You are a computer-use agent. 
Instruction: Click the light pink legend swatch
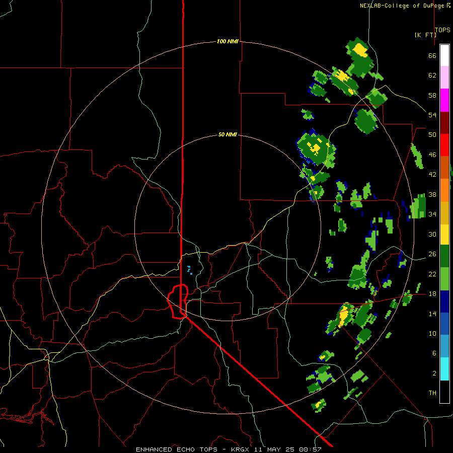coord(444,78)
